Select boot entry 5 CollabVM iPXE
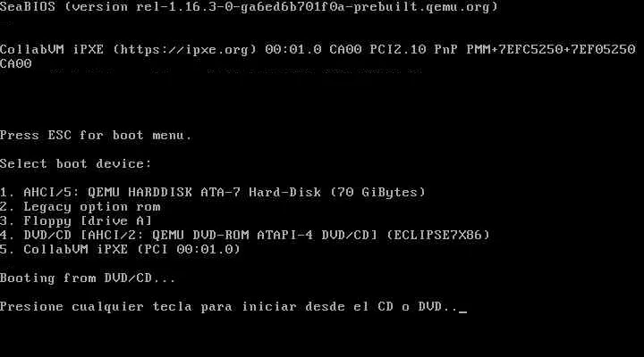Screen dimensions: 644x357 [121, 249]
